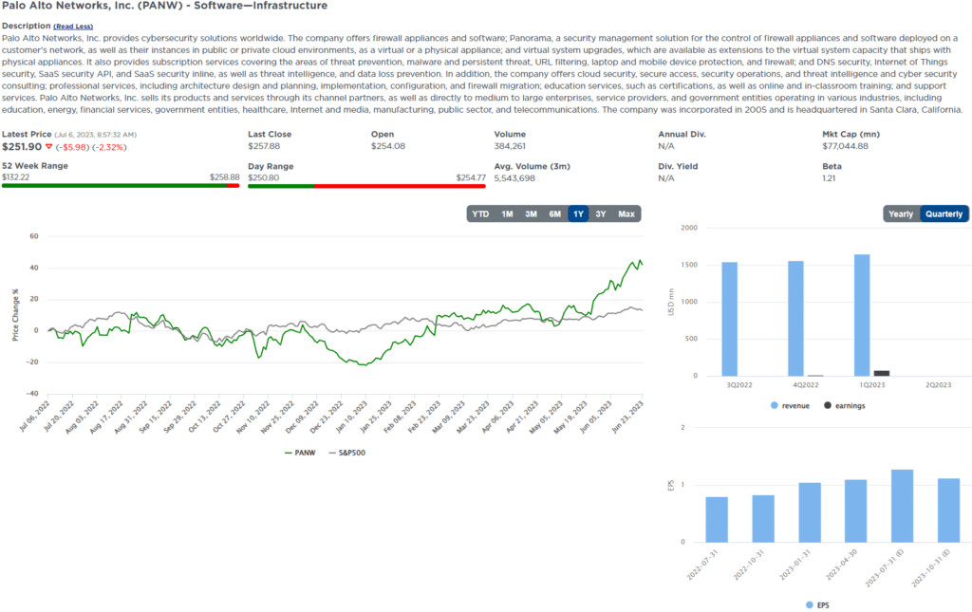This screenshot has width=972, height=612.
Task: Toggle revenue series legend marker
Action: point(775,406)
